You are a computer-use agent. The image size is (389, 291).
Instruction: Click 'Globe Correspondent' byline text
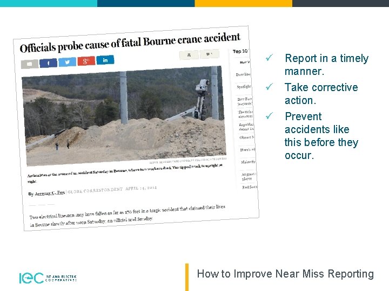point(95,191)
